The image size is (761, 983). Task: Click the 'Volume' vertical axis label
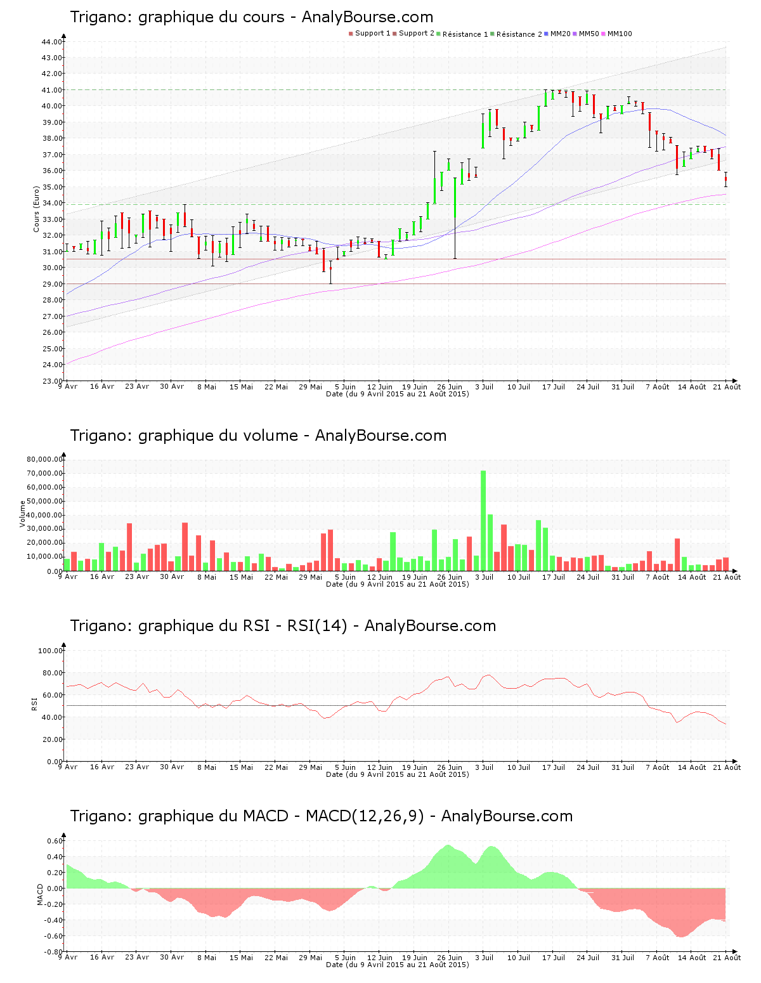(x=23, y=514)
